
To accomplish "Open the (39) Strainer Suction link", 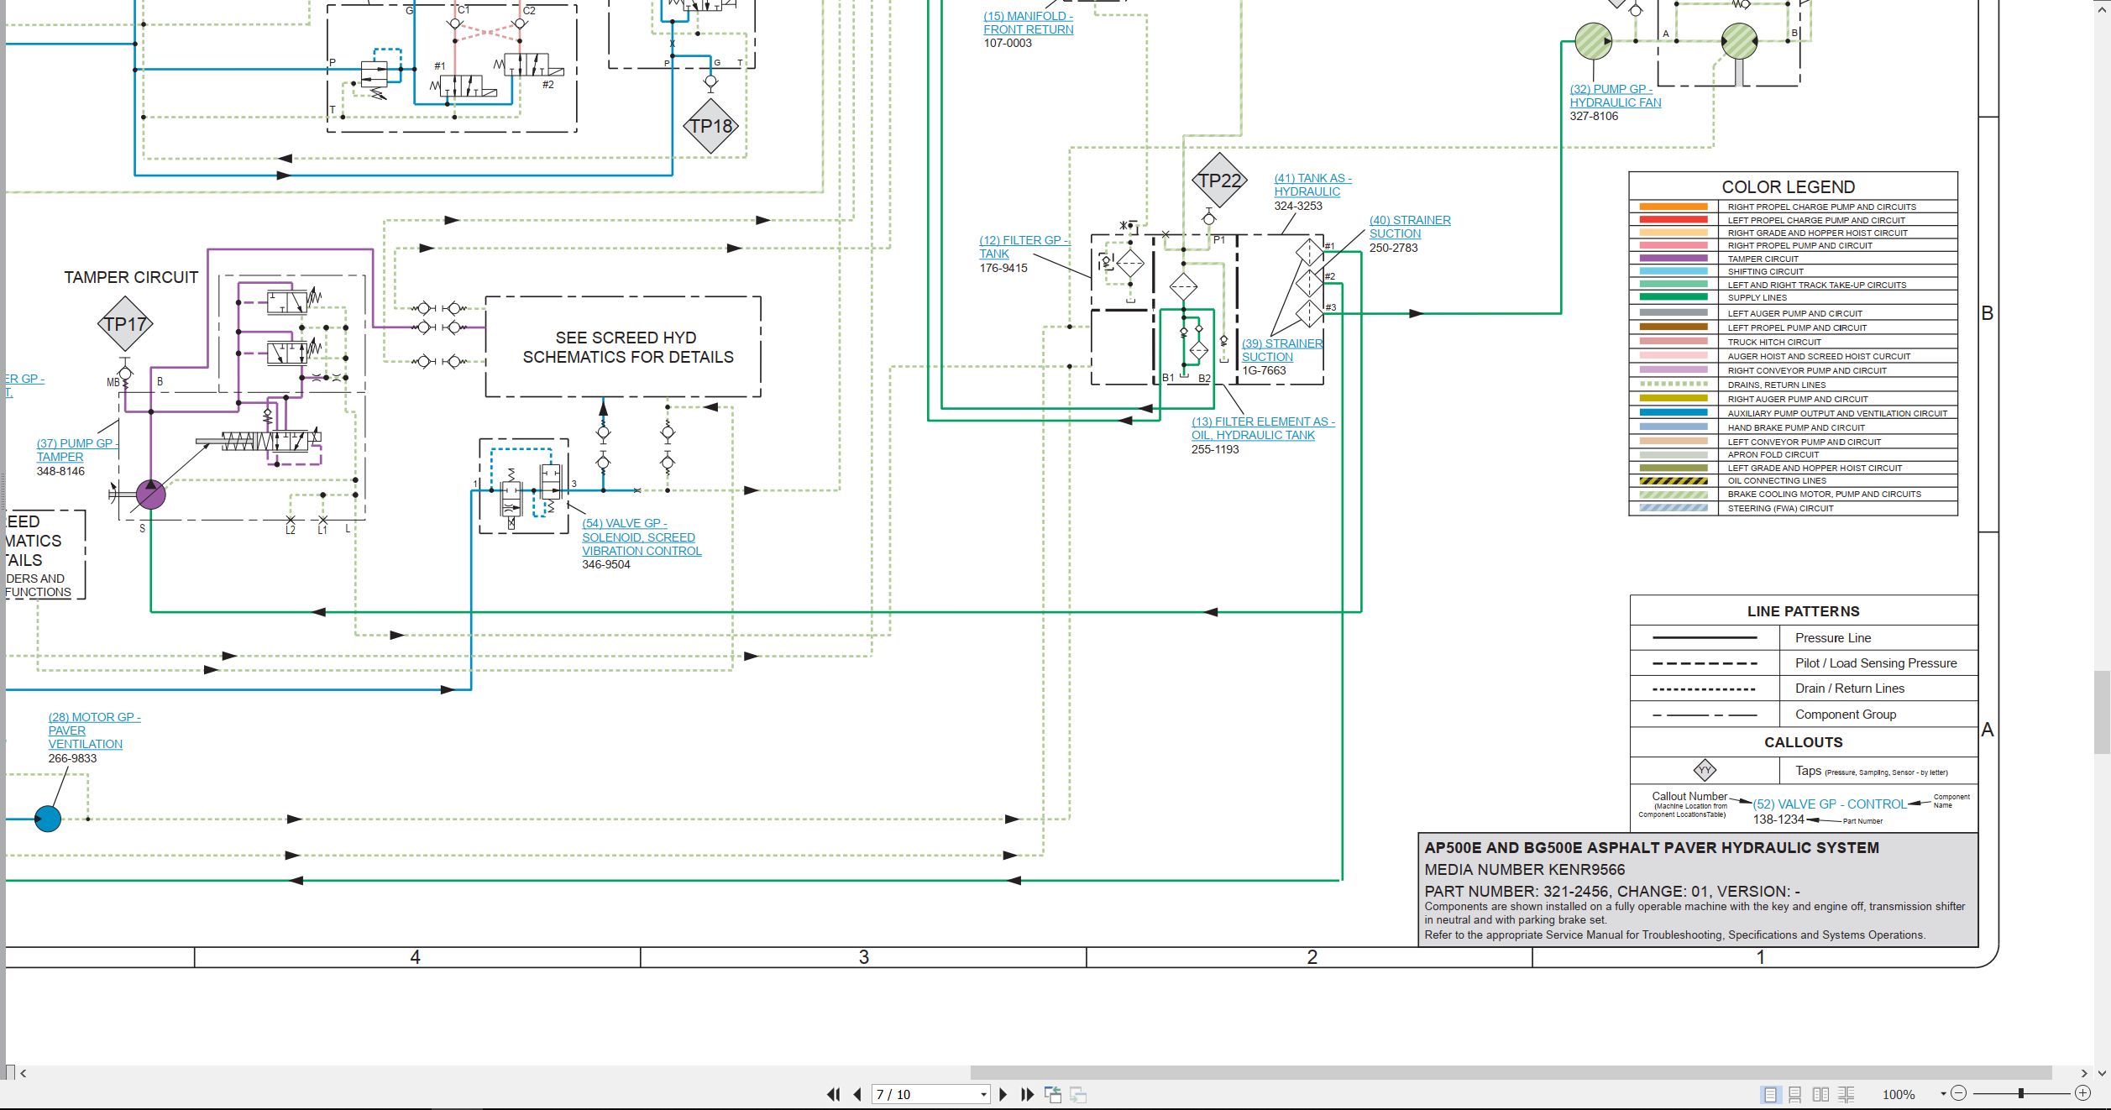I will 1282,350.
